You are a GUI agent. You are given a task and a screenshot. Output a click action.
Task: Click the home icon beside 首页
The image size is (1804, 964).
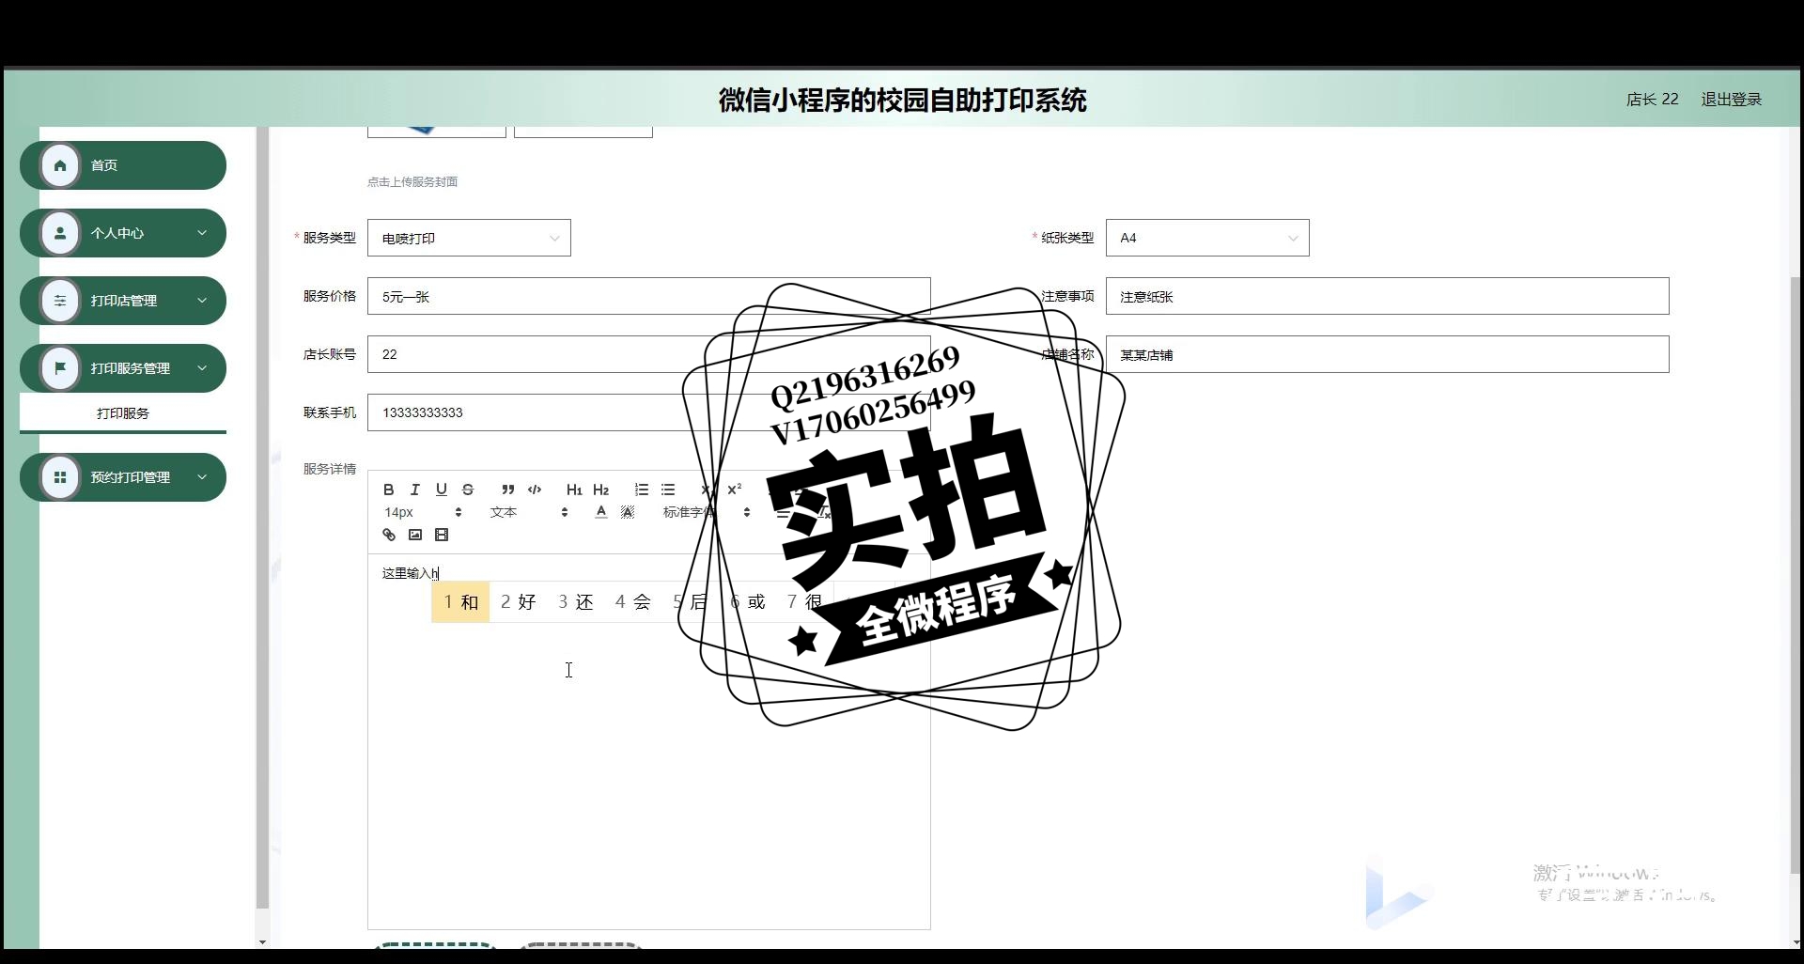[x=60, y=165]
